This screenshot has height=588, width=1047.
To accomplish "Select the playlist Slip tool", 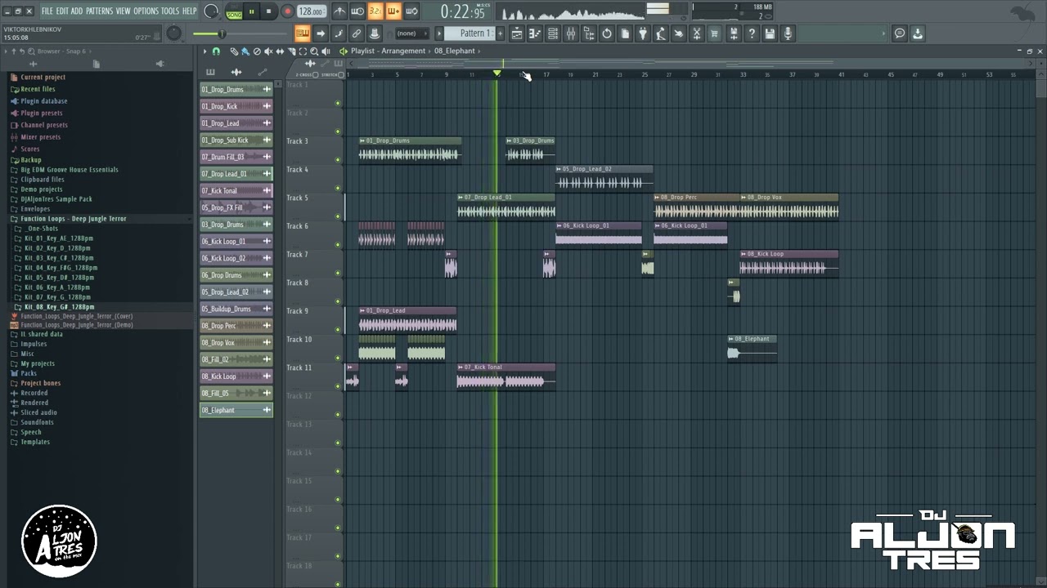I will coord(280,51).
